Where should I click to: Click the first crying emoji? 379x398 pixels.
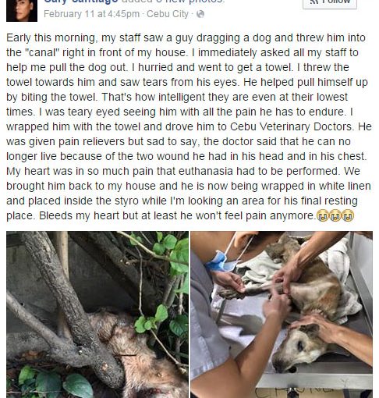point(322,215)
